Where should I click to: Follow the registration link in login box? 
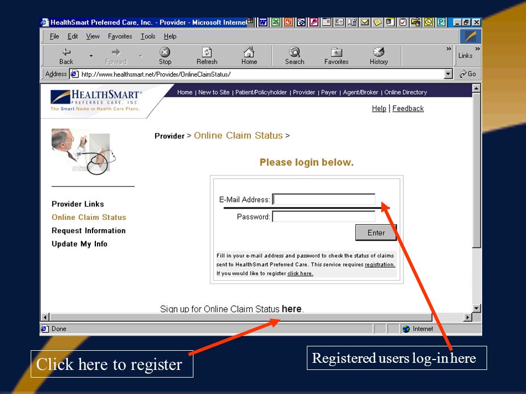pyautogui.click(x=380, y=265)
